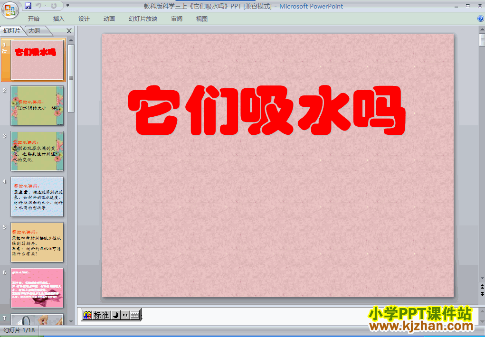
Task: Open the round Office button menu
Action: (10, 10)
